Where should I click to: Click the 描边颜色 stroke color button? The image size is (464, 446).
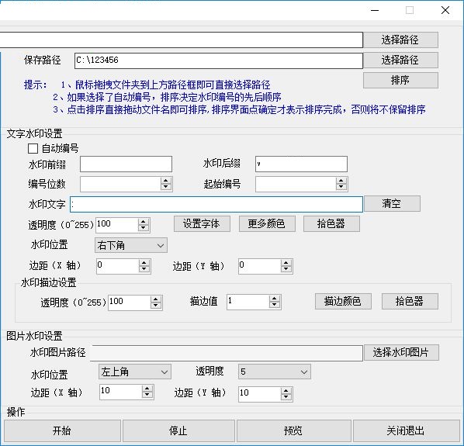[x=343, y=302]
